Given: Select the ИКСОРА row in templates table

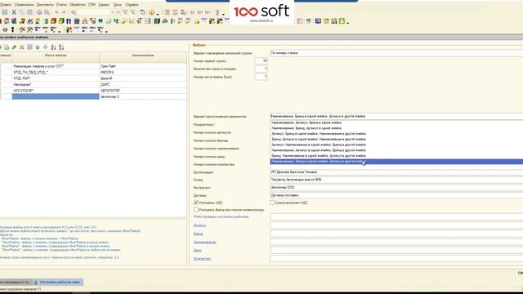Looking at the screenshot, I should [93, 73].
